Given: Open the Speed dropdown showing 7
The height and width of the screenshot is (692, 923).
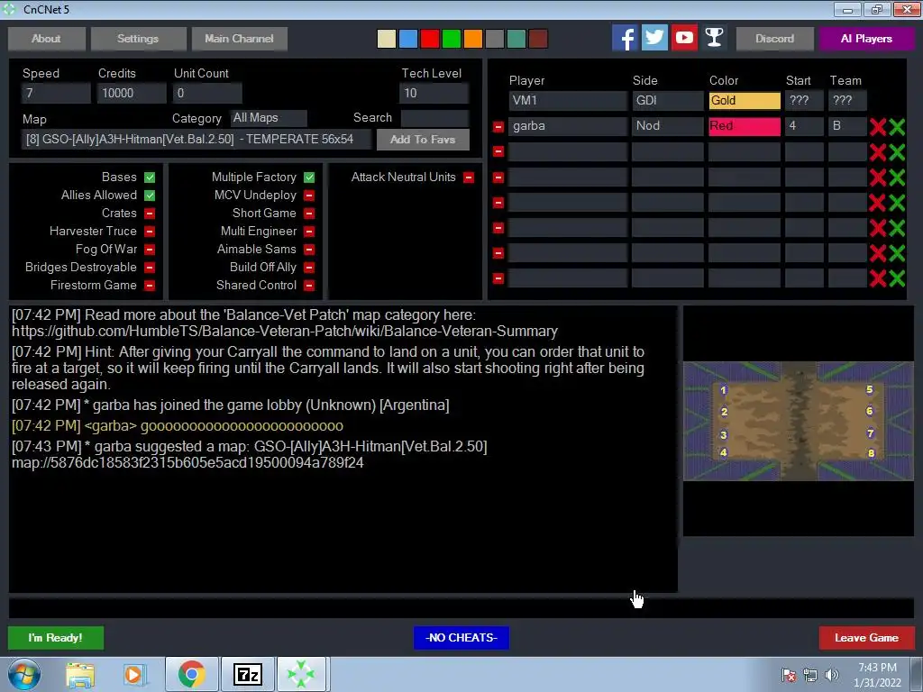Looking at the screenshot, I should pyautogui.click(x=56, y=93).
